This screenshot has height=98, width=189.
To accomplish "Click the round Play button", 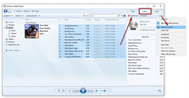I will [83, 91].
